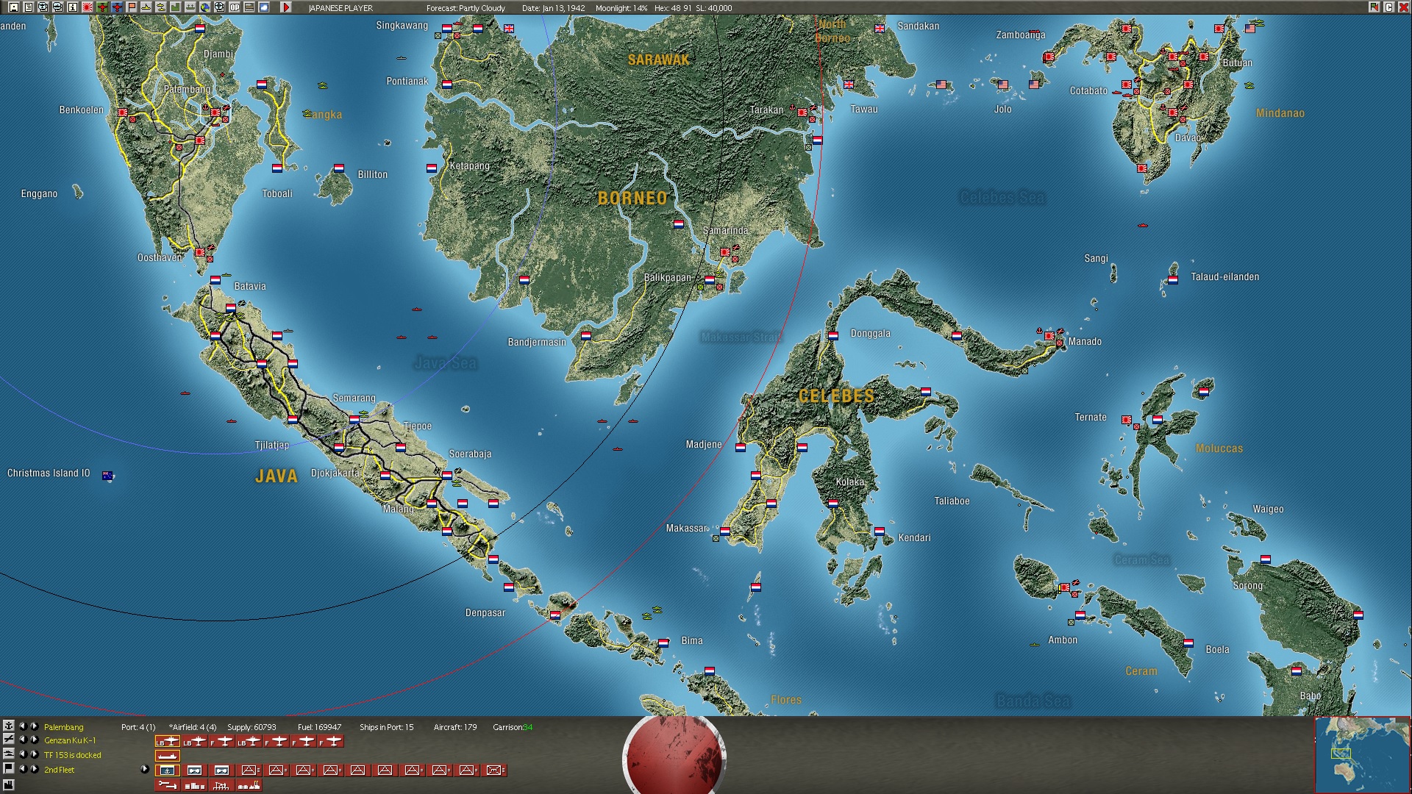Click the minimap in bottom-right corner

(1362, 754)
